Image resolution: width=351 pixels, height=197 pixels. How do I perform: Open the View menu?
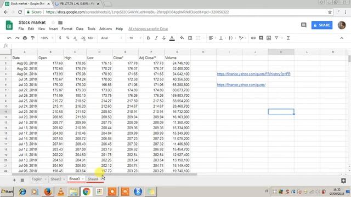(41, 29)
